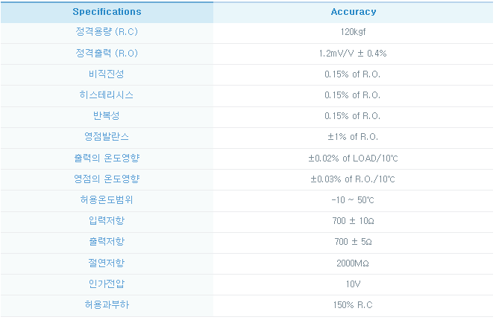Select the 반복성 row label
Viewport: 496px width, 320px height.
pyautogui.click(x=107, y=116)
